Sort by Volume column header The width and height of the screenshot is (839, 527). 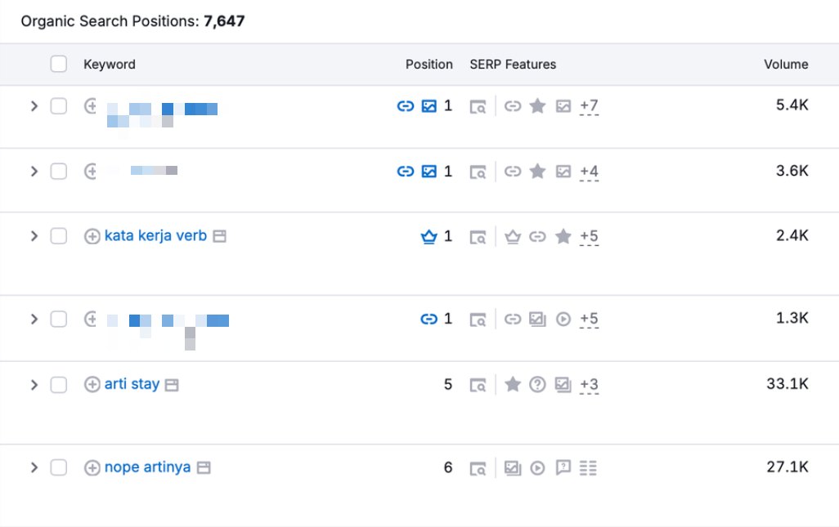(x=786, y=64)
